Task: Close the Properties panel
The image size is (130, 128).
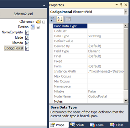Action: tap(126, 5)
